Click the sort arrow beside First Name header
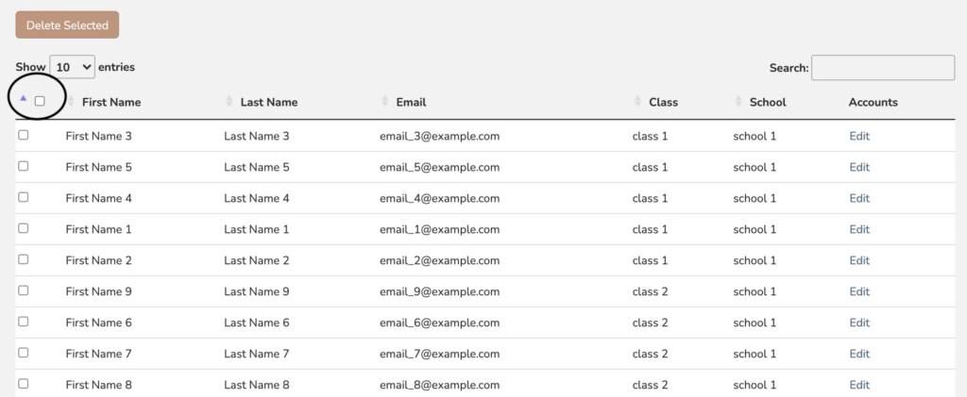 coord(71,102)
